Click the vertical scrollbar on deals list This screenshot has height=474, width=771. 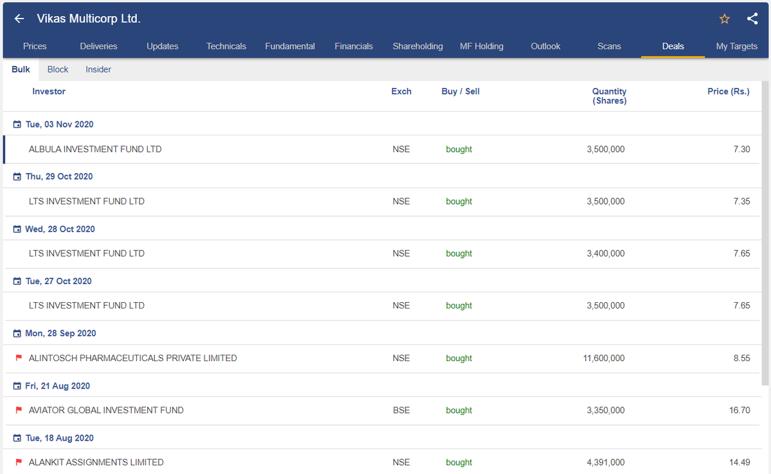pos(765,233)
